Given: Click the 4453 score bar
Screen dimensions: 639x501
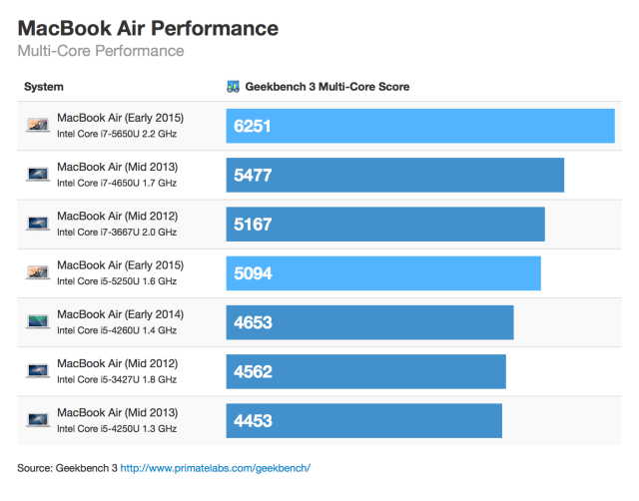Looking at the screenshot, I should click(363, 420).
